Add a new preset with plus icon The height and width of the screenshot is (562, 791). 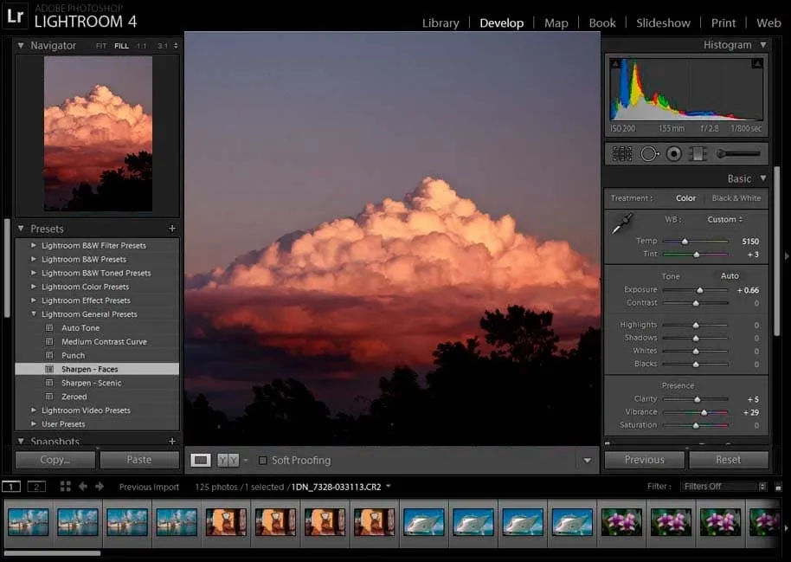[x=172, y=229]
